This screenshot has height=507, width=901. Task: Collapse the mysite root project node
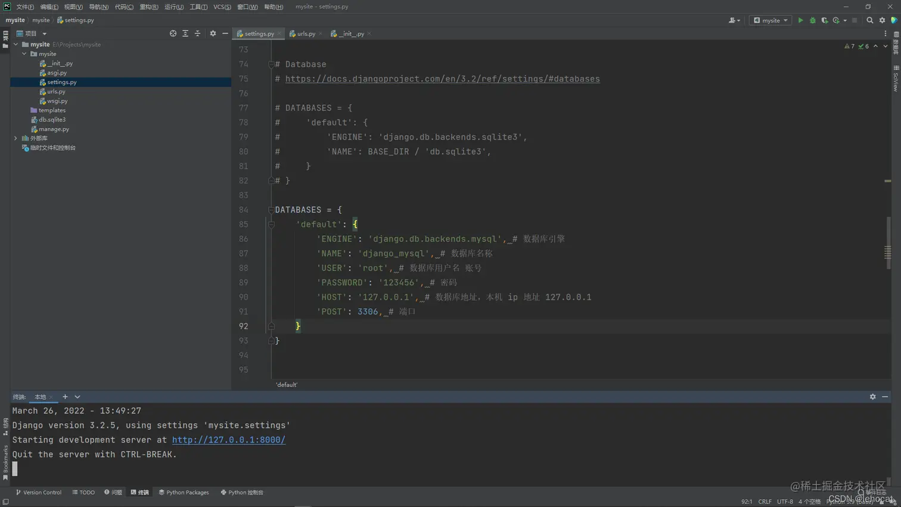tap(16, 44)
